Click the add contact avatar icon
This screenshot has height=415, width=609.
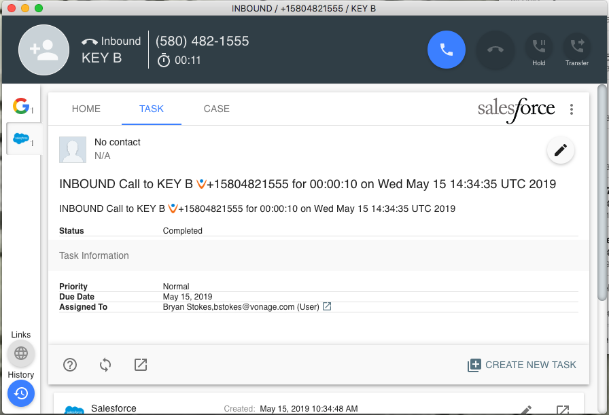[x=44, y=50]
